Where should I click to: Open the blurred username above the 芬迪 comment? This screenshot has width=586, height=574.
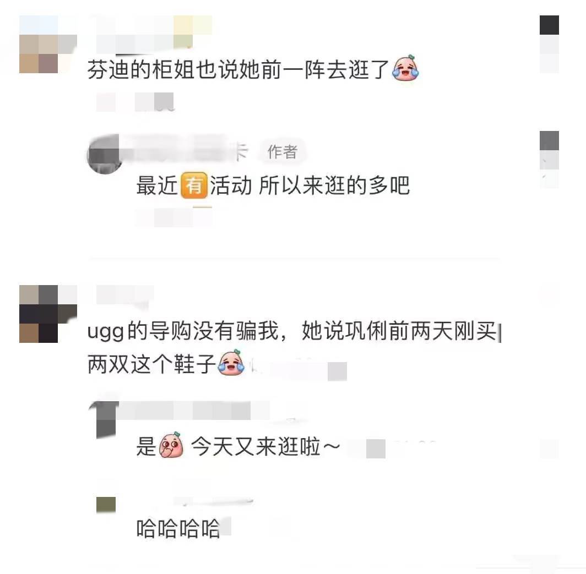coord(154,34)
